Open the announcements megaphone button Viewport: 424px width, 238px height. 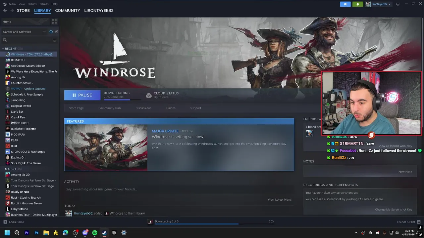(345, 4)
